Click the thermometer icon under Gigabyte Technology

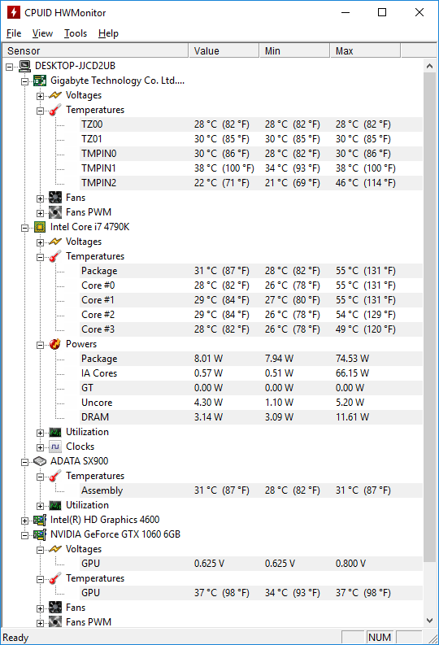tap(55, 110)
